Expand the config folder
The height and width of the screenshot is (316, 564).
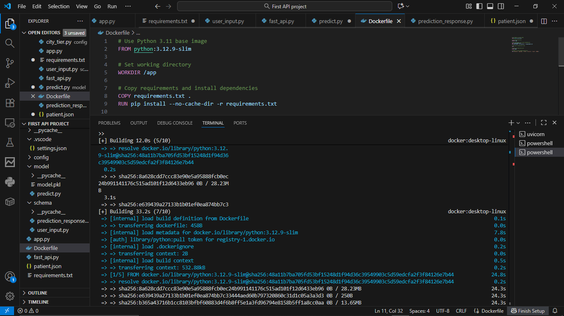41,157
